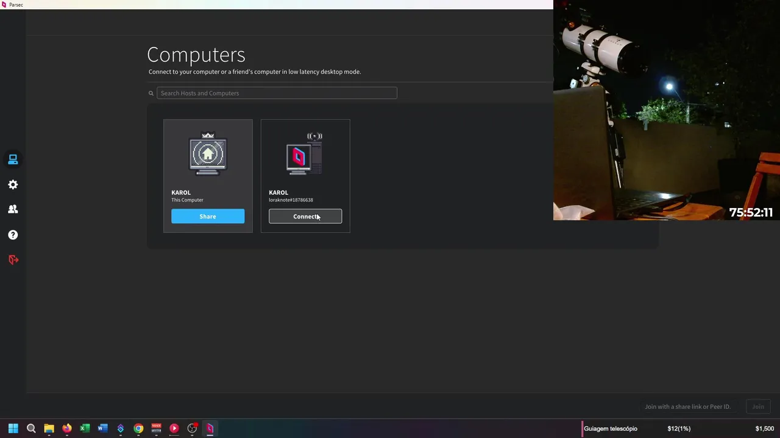
Task: Click the 'Guiagem telescópio' goal label
Action: click(611, 429)
